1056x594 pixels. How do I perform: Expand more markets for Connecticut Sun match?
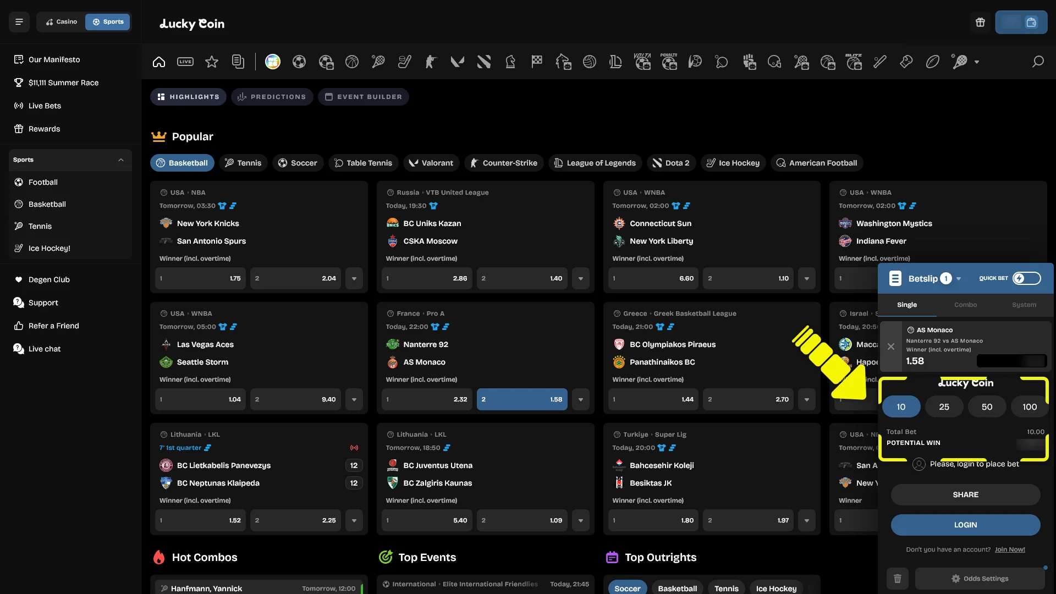click(807, 278)
